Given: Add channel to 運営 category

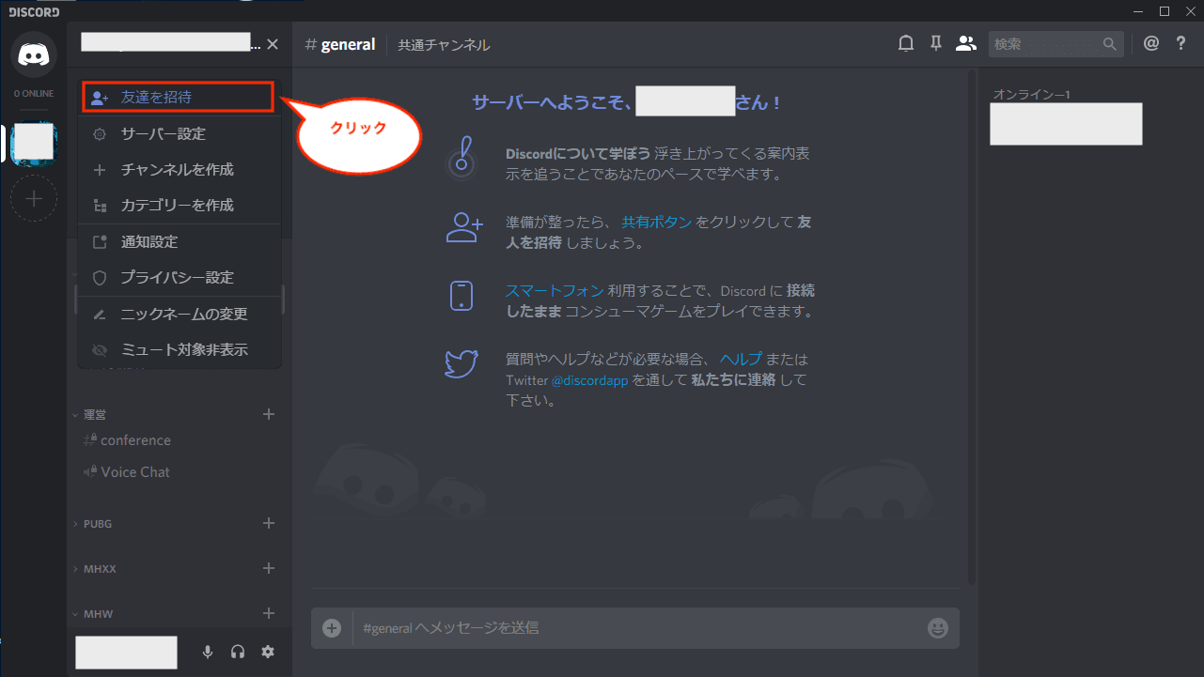Looking at the screenshot, I should tap(269, 414).
